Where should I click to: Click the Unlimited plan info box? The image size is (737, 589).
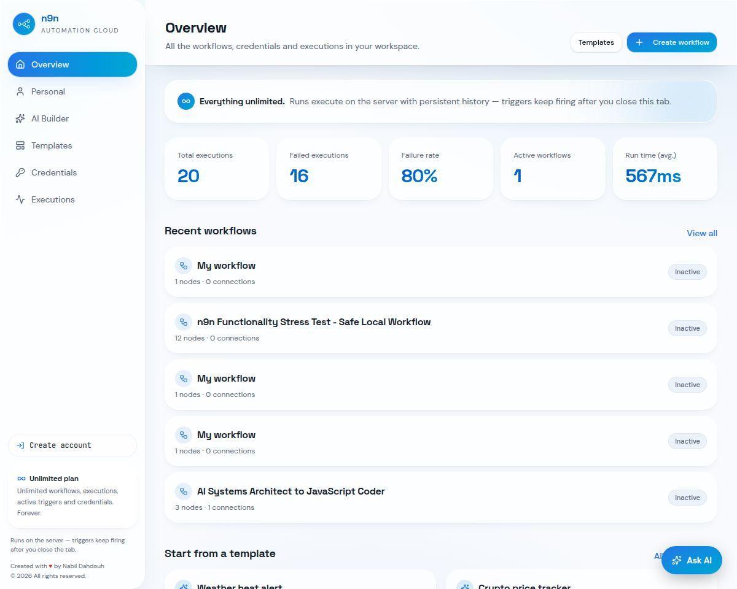click(72, 496)
